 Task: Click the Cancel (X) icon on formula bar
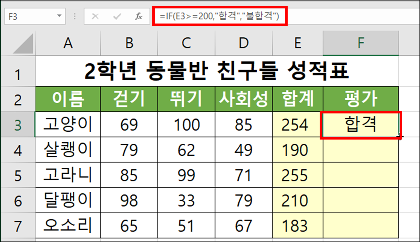coord(95,16)
